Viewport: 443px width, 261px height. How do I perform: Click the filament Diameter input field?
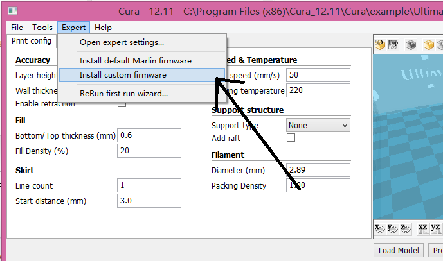pos(318,170)
